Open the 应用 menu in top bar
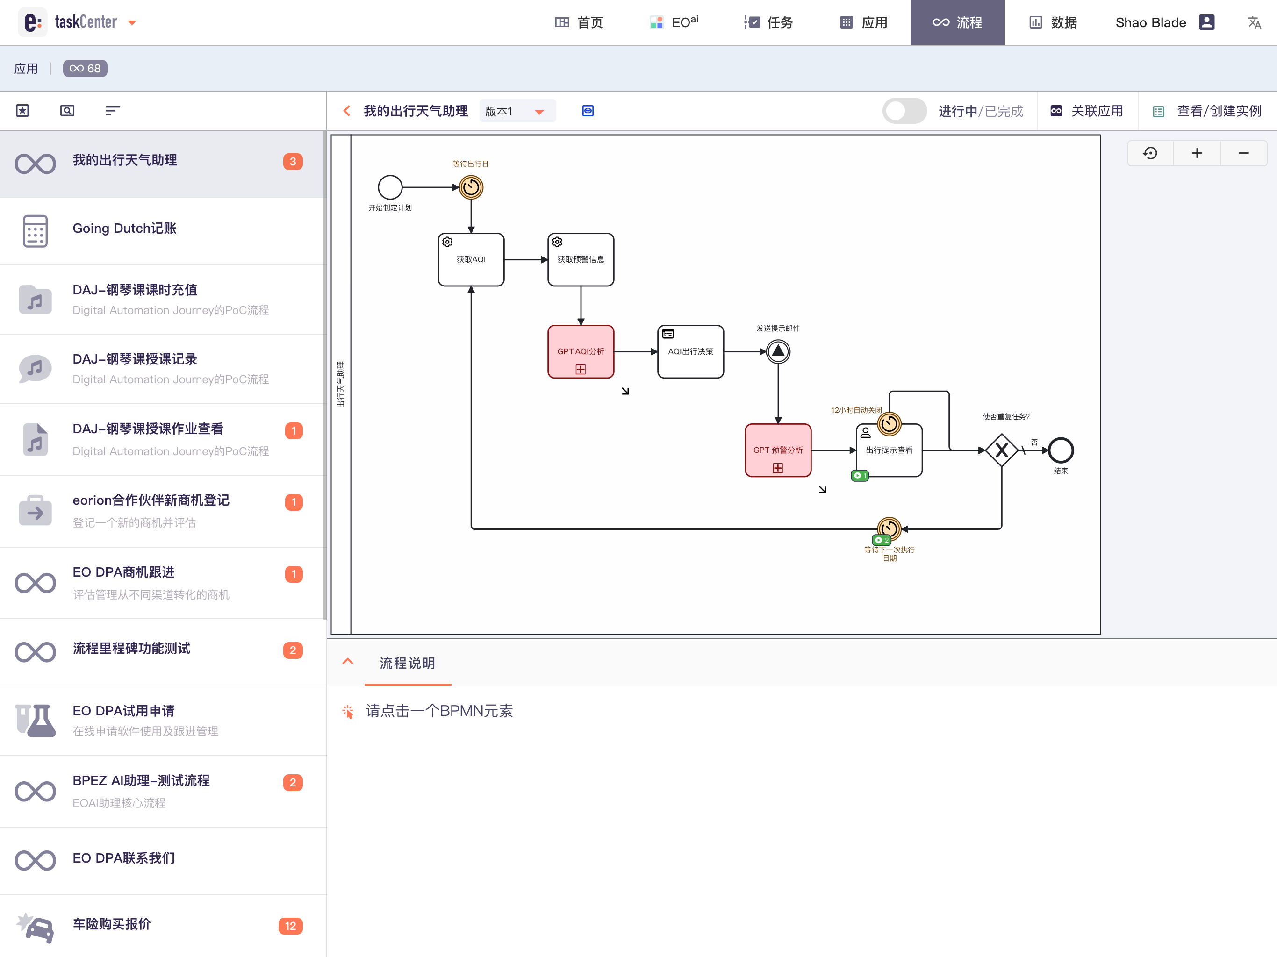This screenshot has width=1277, height=957. pyautogui.click(x=864, y=22)
